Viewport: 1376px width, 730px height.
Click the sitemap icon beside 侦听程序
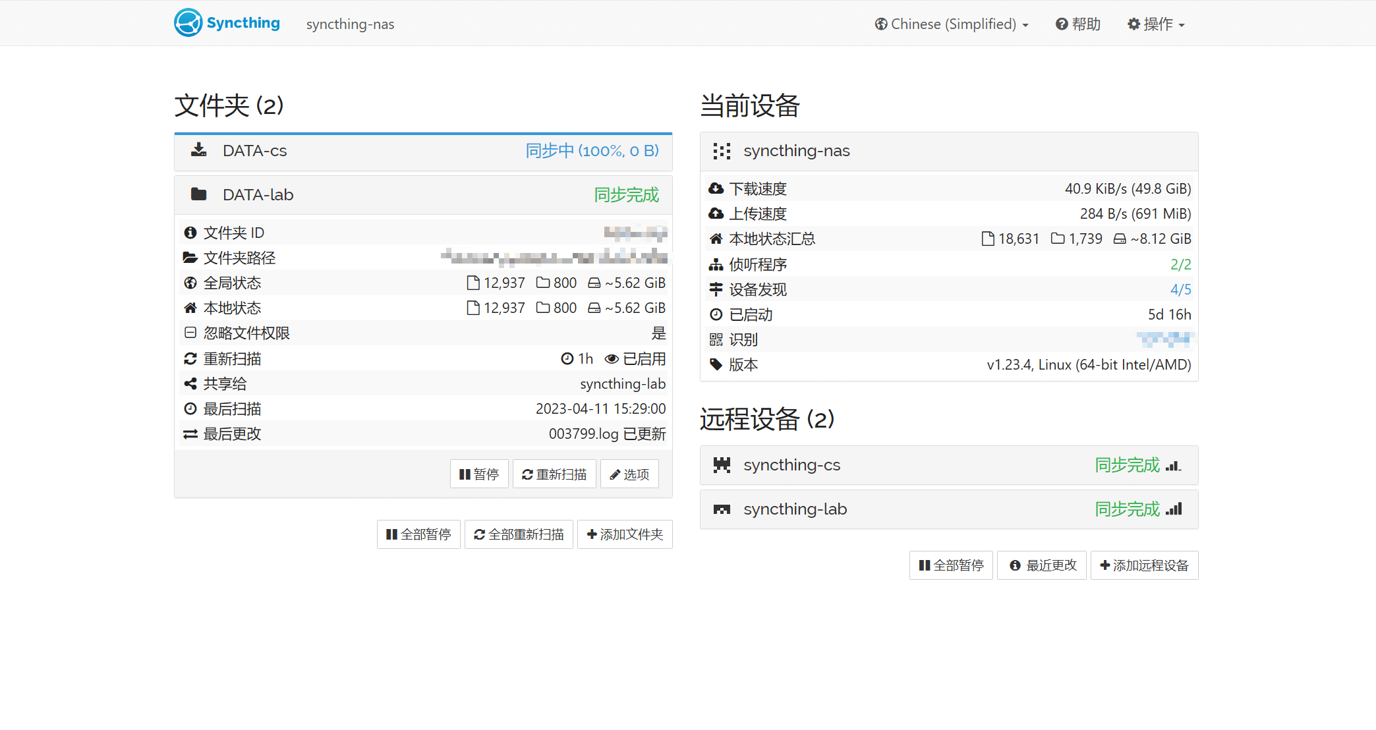tap(716, 264)
